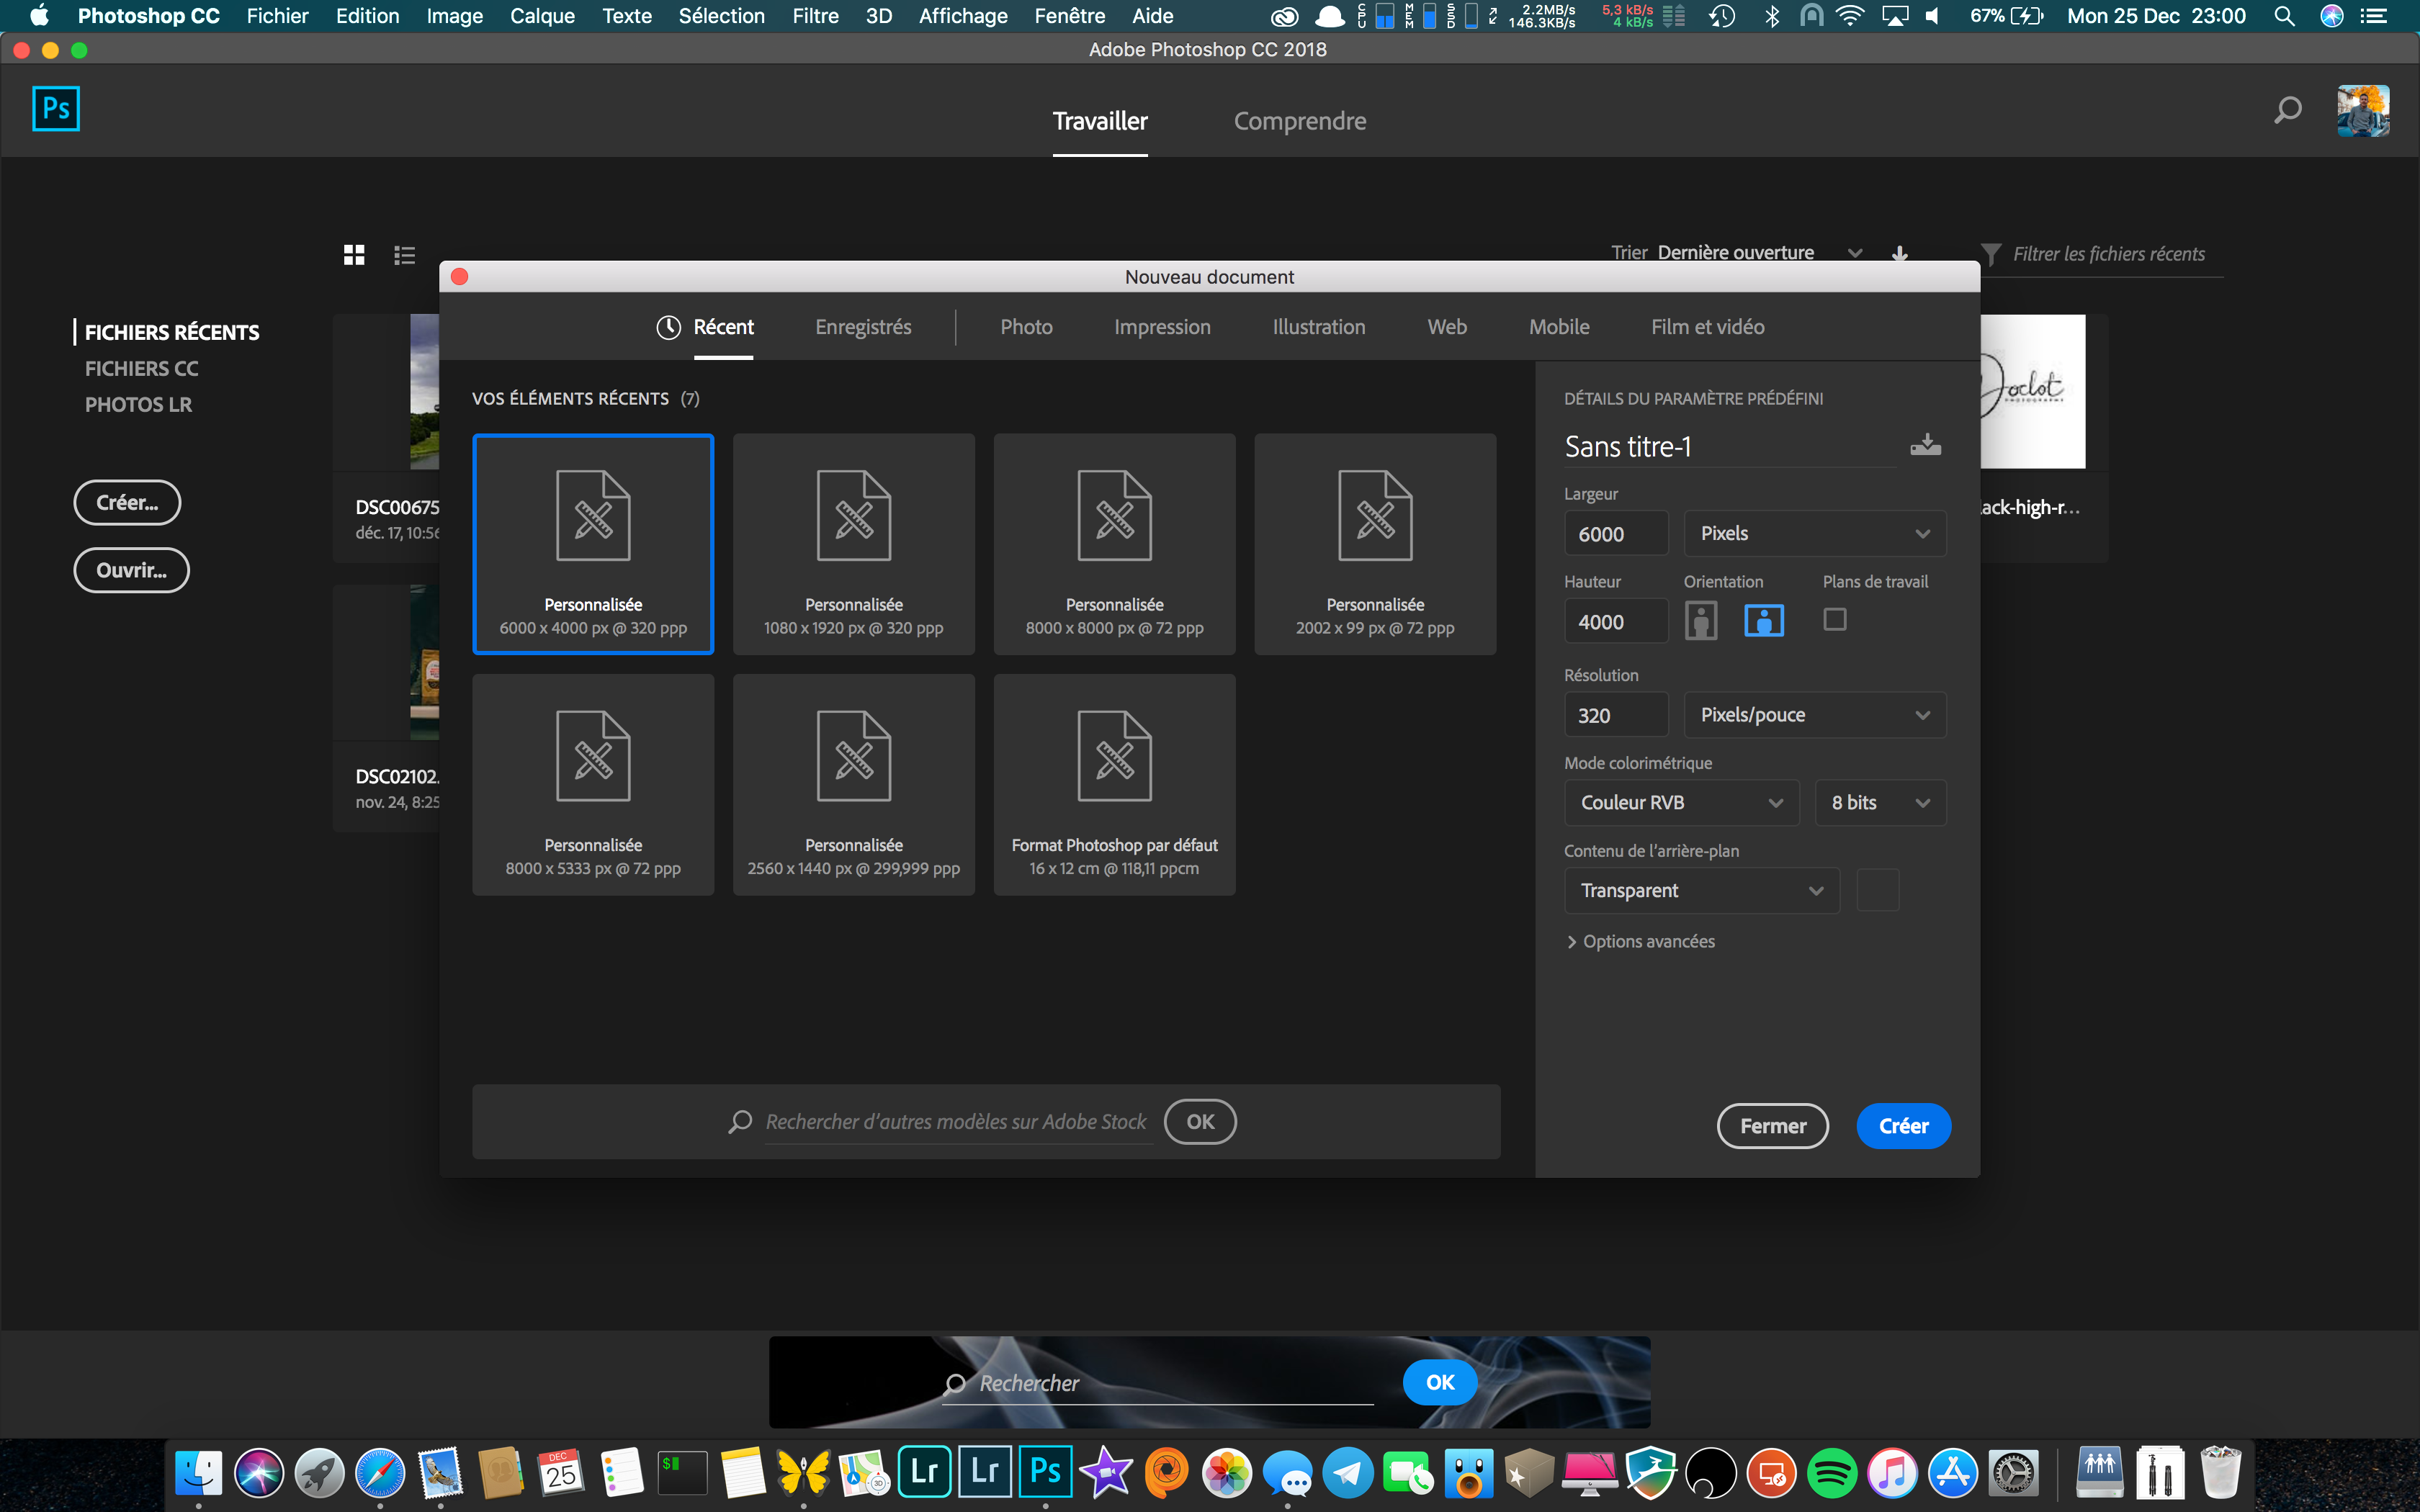Enable the Plans de travail checkbox
The height and width of the screenshot is (1512, 2420).
[1835, 619]
